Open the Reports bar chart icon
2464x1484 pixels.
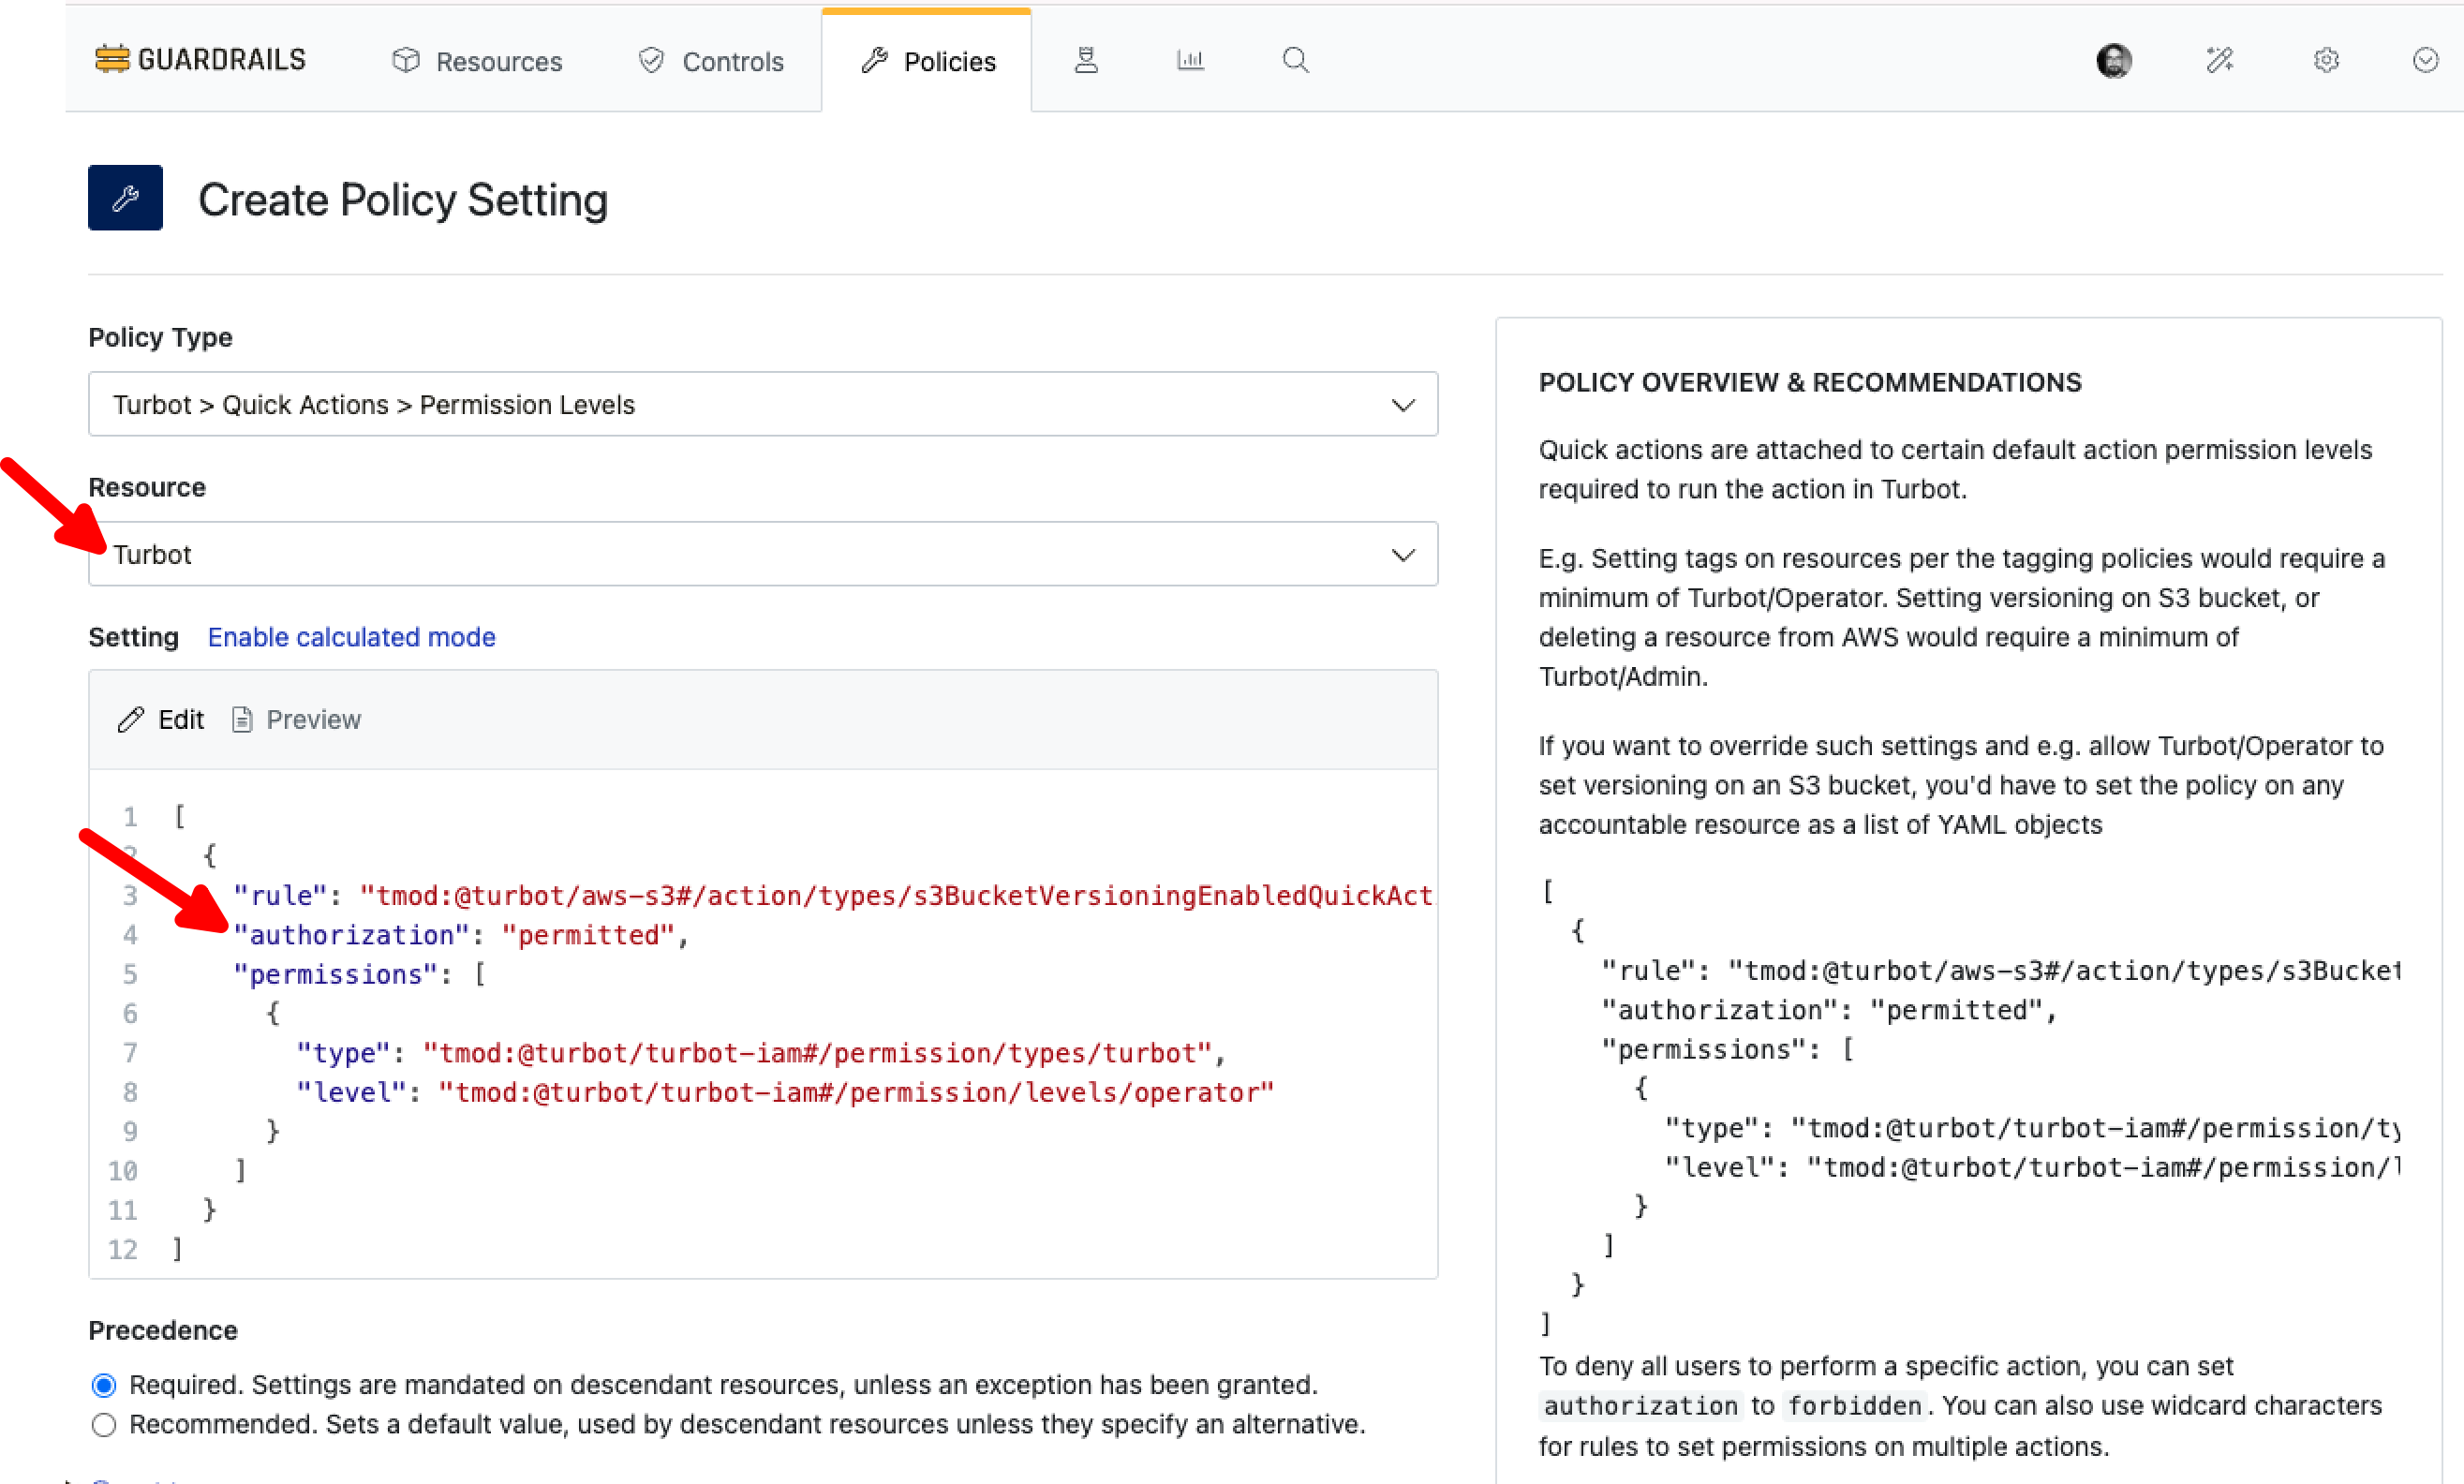click(1190, 61)
